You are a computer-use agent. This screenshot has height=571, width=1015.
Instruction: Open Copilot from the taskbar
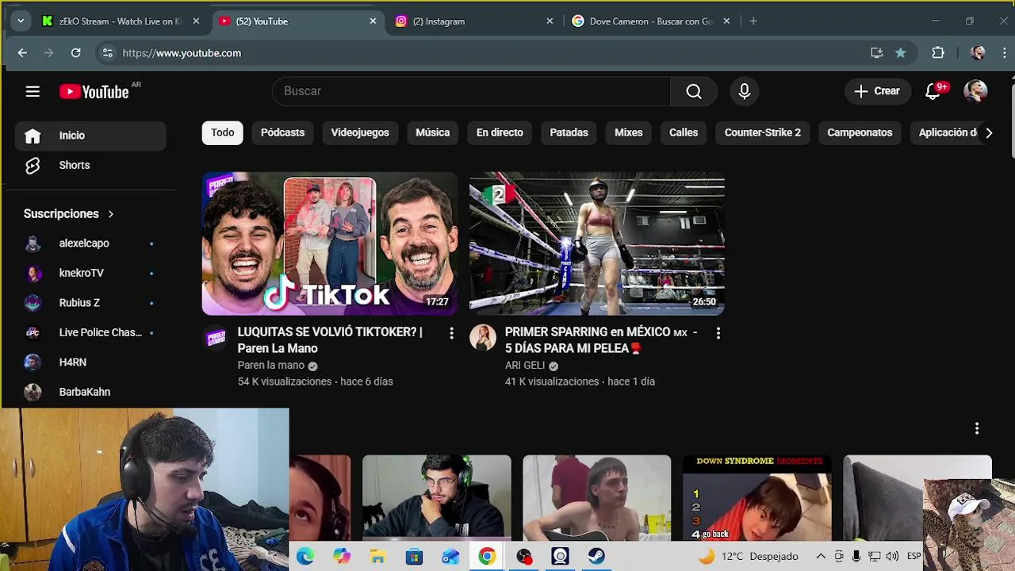pos(342,557)
